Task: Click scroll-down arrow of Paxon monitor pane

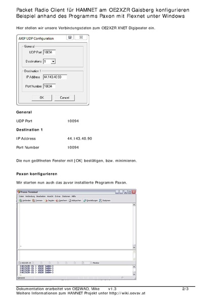Action: (134, 274)
